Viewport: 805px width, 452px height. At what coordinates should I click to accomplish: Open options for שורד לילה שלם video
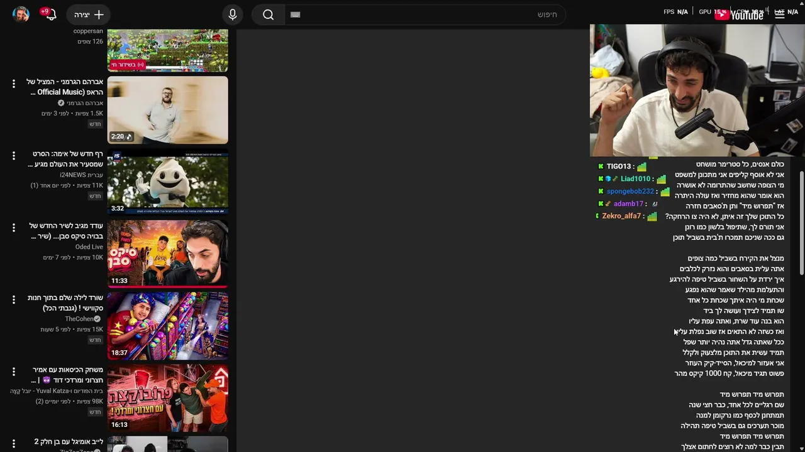click(13, 299)
